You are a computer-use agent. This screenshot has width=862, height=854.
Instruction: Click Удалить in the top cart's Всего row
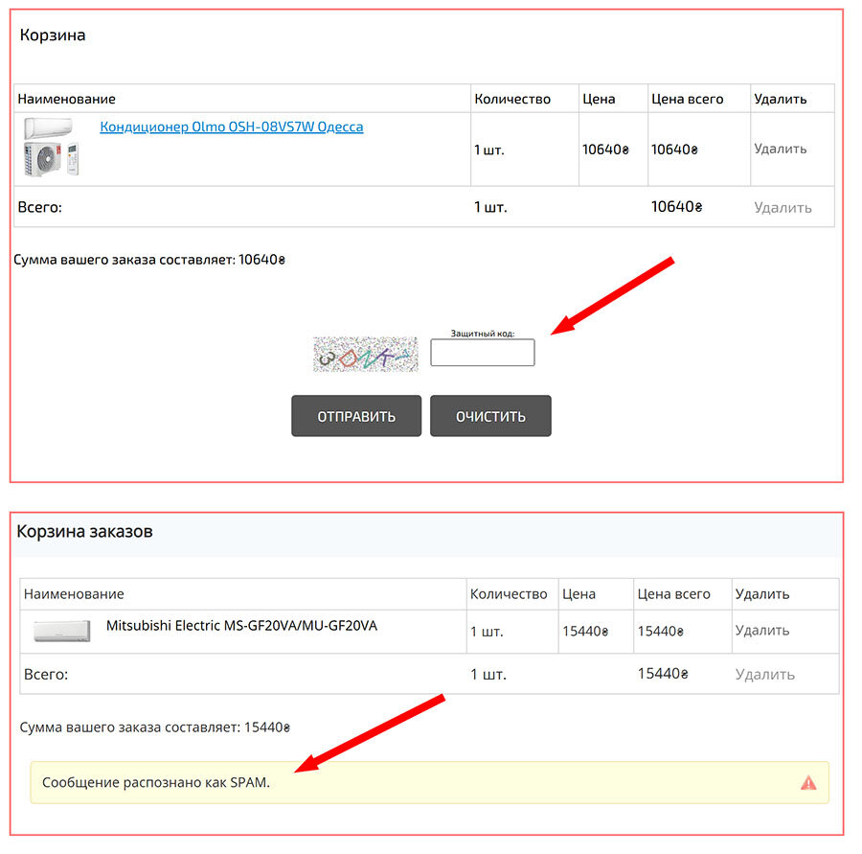coord(782,207)
